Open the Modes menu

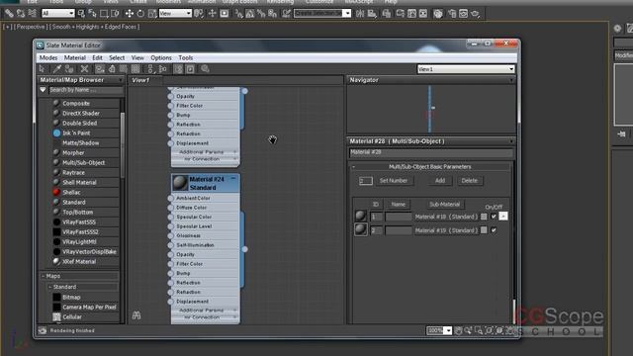click(48, 57)
